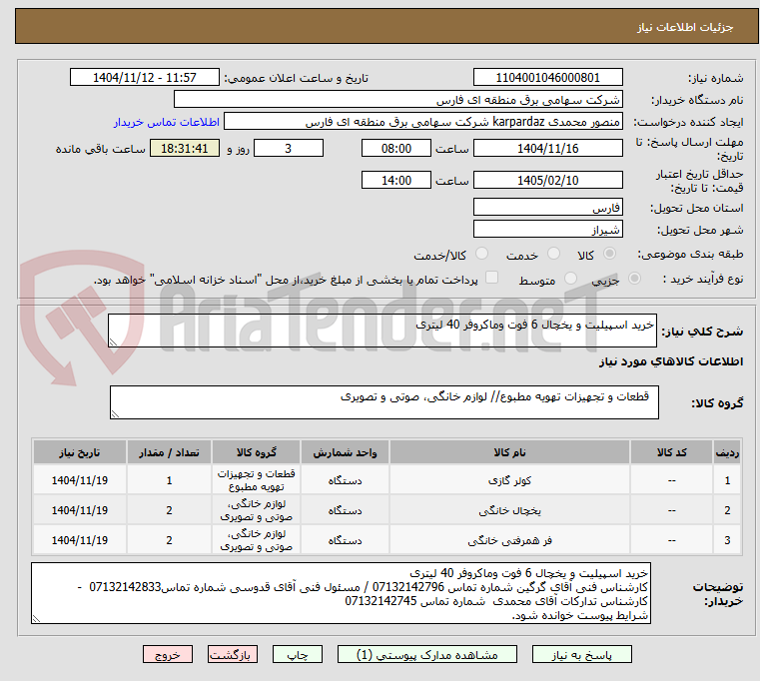The width and height of the screenshot is (760, 681).
Task: Click resize handle of general description box
Action: pos(113,342)
